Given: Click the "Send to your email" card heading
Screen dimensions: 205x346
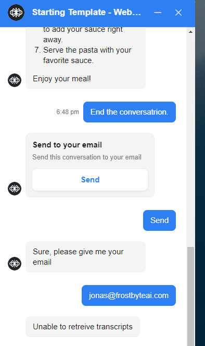Looking at the screenshot, I should (67, 145).
